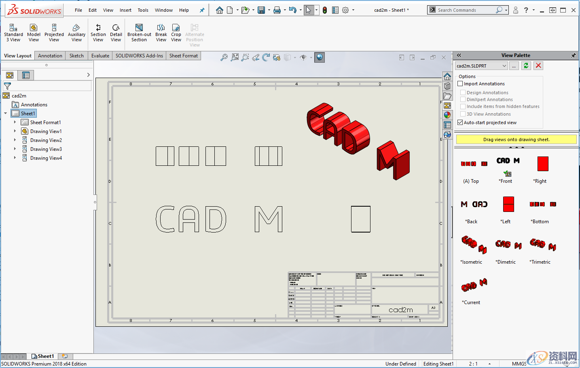Expand Drawing View1 in the feature tree
The width and height of the screenshot is (580, 368).
click(x=15, y=131)
